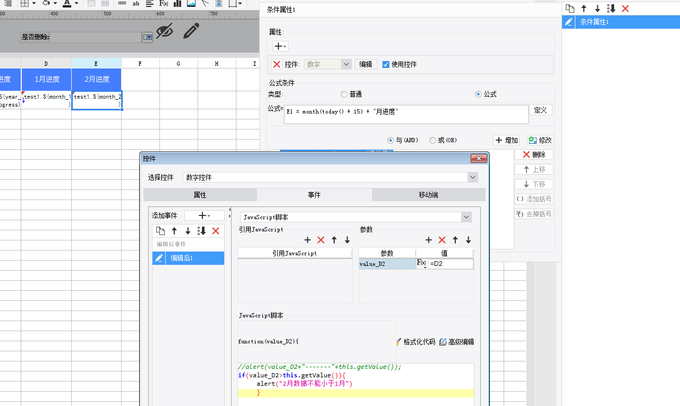Click the 增加 button to add condition

[x=506, y=140]
